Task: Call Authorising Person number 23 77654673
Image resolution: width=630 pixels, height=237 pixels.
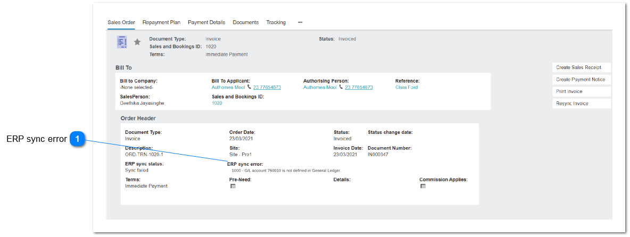Action: click(x=359, y=88)
